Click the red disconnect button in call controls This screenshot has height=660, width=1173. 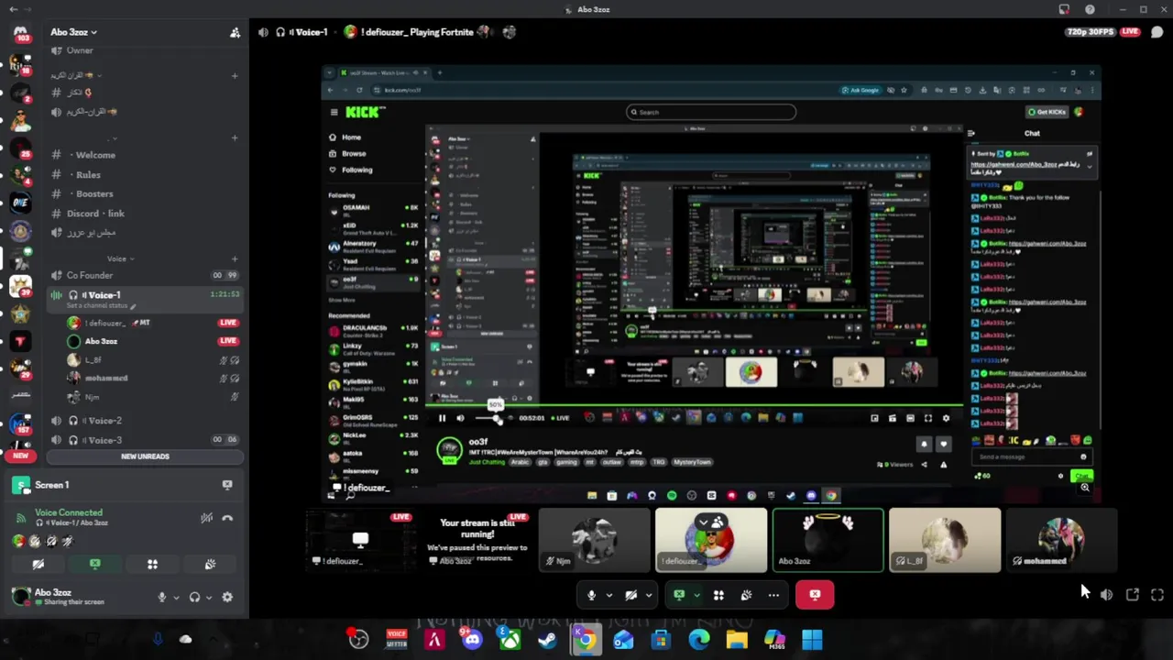[x=815, y=595]
